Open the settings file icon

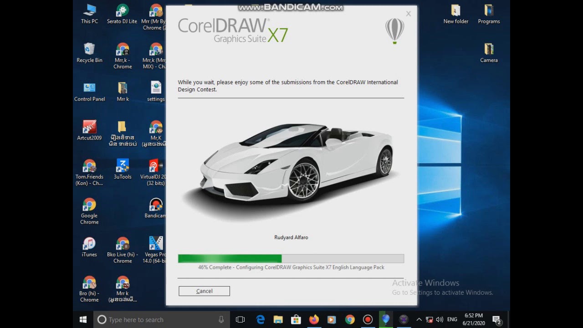(x=156, y=92)
